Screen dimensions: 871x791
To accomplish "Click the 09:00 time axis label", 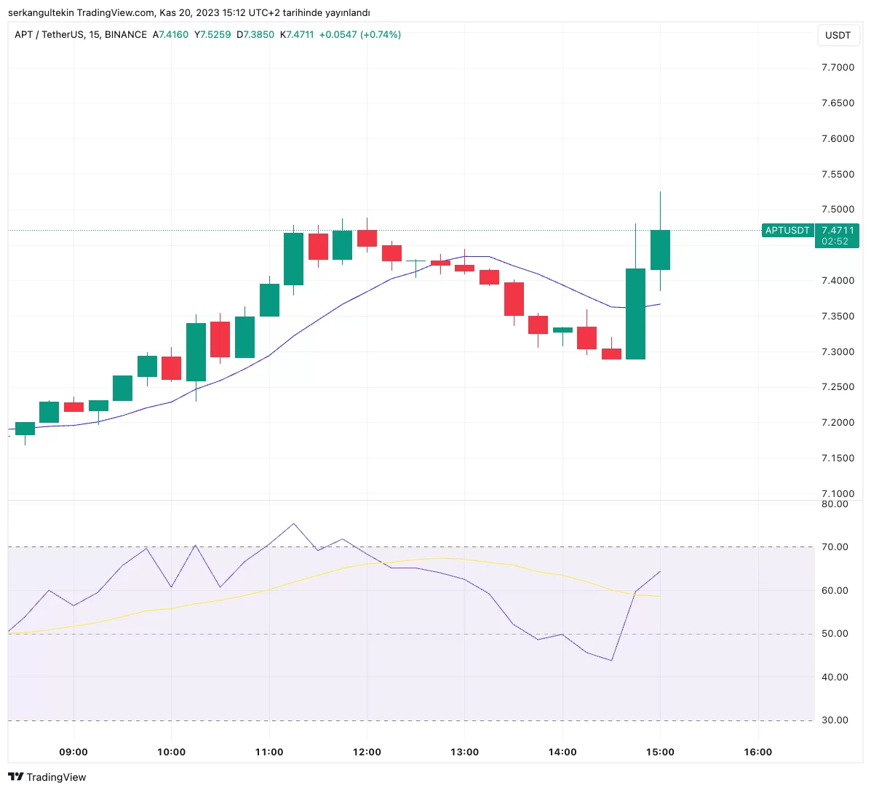I will (x=73, y=752).
